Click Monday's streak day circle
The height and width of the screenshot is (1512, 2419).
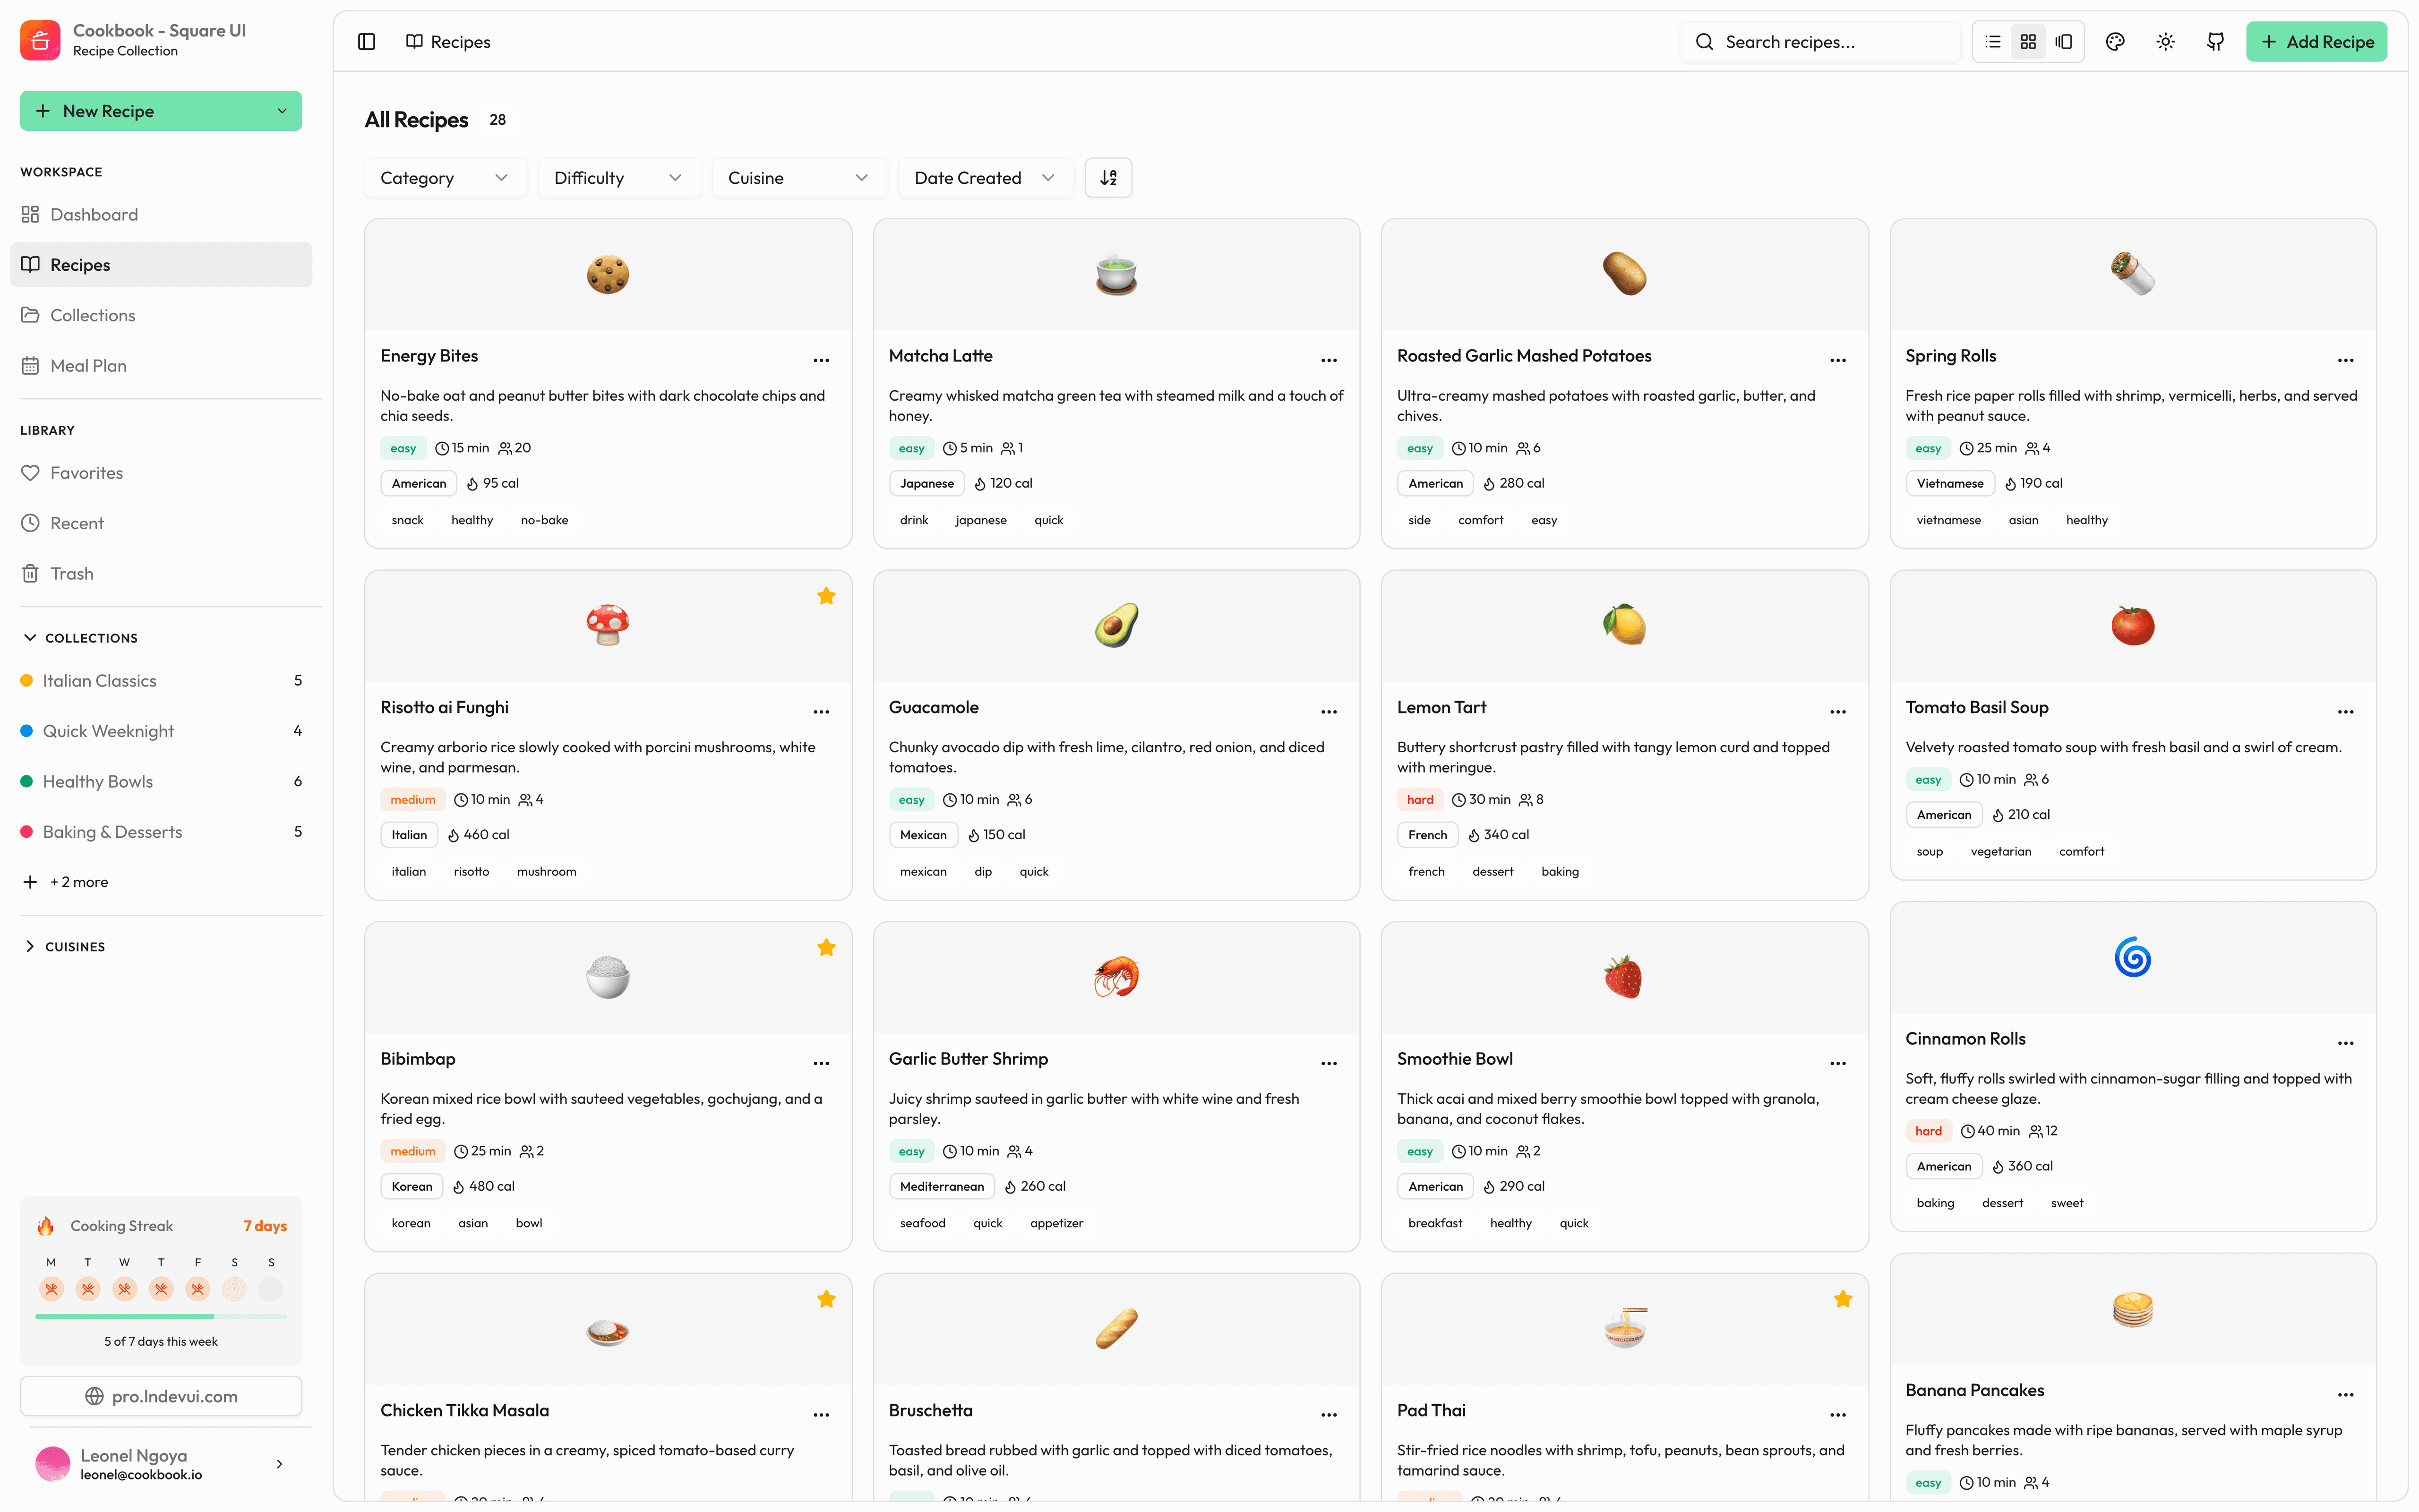[51, 1289]
